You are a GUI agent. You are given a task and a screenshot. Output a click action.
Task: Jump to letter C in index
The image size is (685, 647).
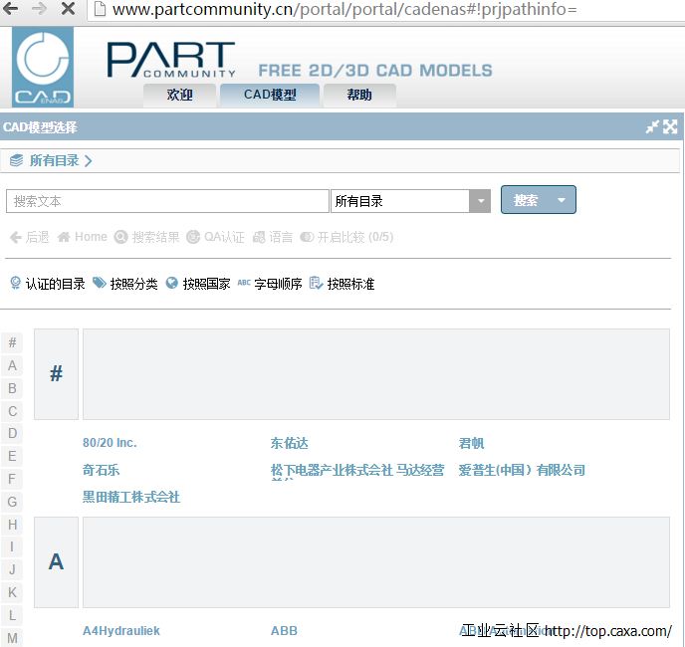(x=12, y=411)
